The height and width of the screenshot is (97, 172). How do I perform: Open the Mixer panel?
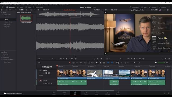coord(144,7)
